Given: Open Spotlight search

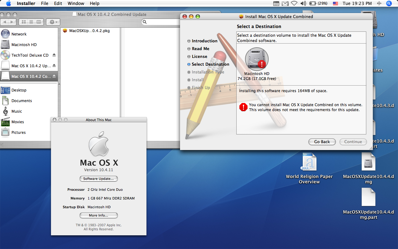Looking at the screenshot, I should click(x=389, y=3).
